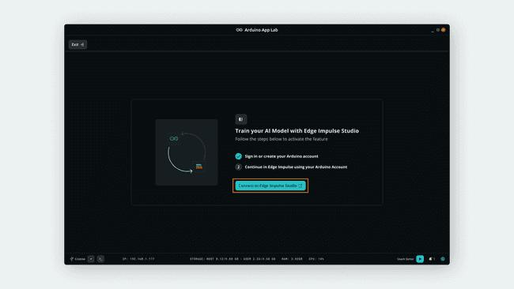Maximize the Arduino App Lab window
Screen dimensions: 514x289
click(x=438, y=30)
